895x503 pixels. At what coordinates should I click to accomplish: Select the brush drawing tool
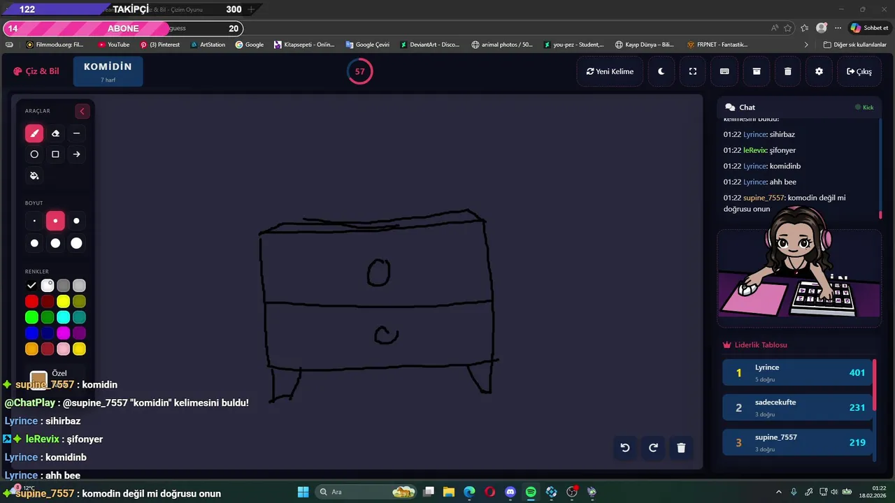tap(34, 133)
